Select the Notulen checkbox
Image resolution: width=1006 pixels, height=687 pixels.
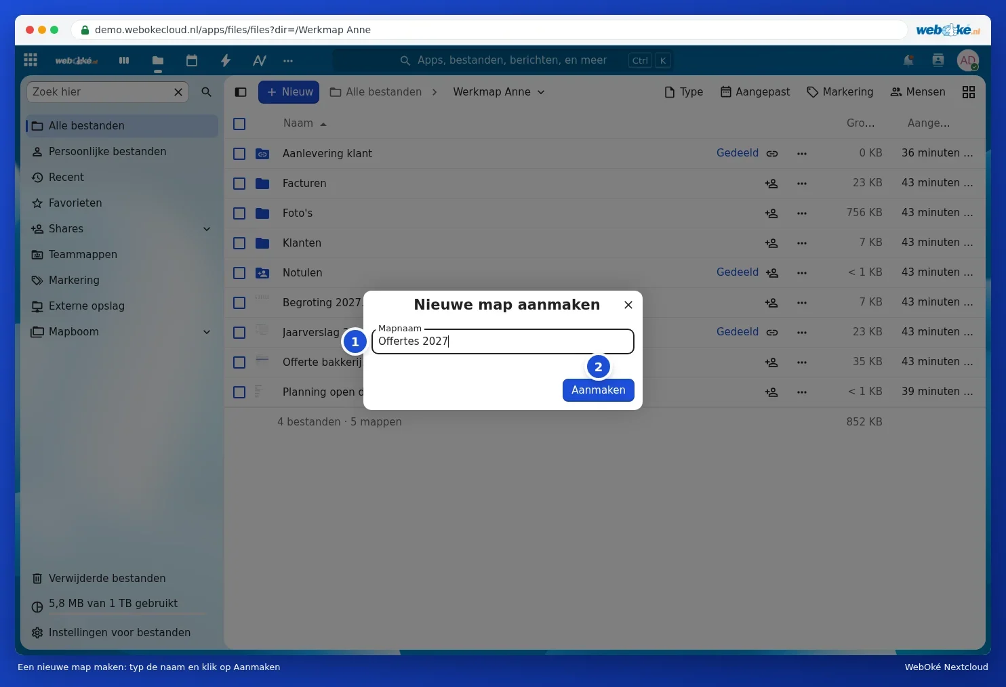pos(239,273)
